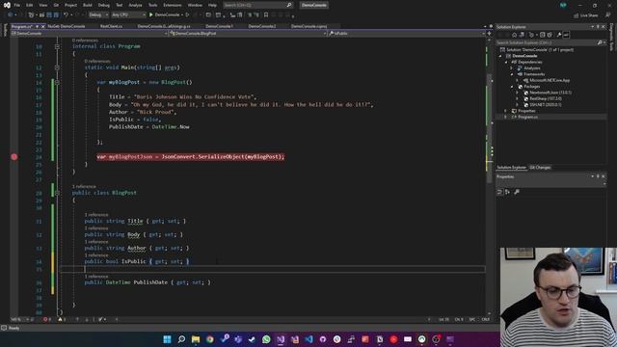Click the zoom percentage in editor footer
The height and width of the screenshot is (347, 617).
[x=16, y=319]
